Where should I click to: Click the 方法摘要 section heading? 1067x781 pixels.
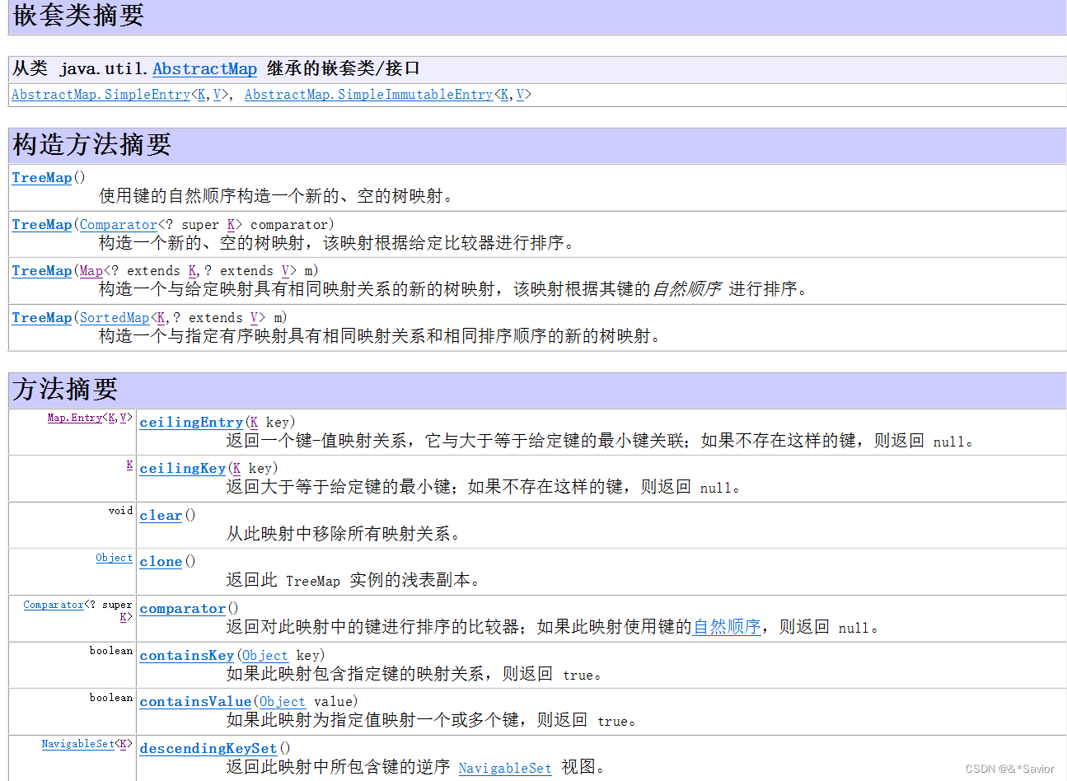coord(65,389)
